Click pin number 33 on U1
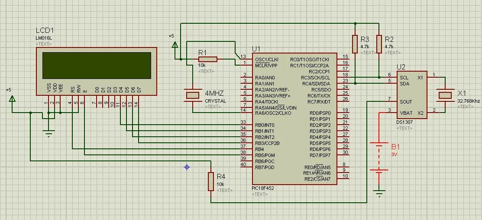This screenshot has width=482, height=220. coord(243,123)
